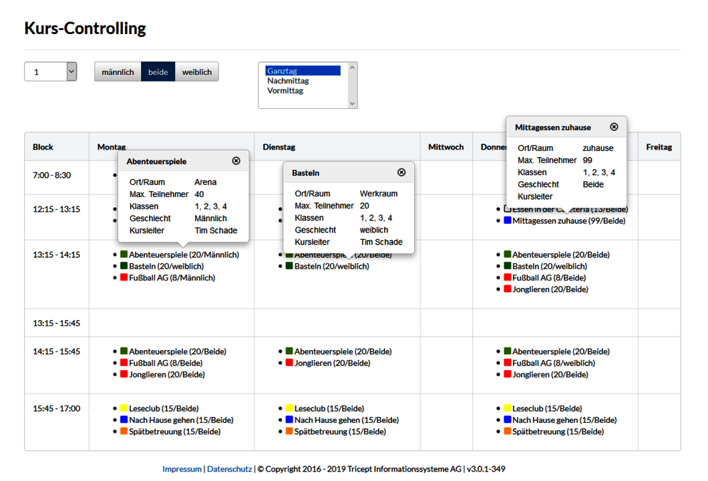Click blue square beside Thursday Mittagessen zuhause
This screenshot has height=481, width=708.
[x=508, y=220]
